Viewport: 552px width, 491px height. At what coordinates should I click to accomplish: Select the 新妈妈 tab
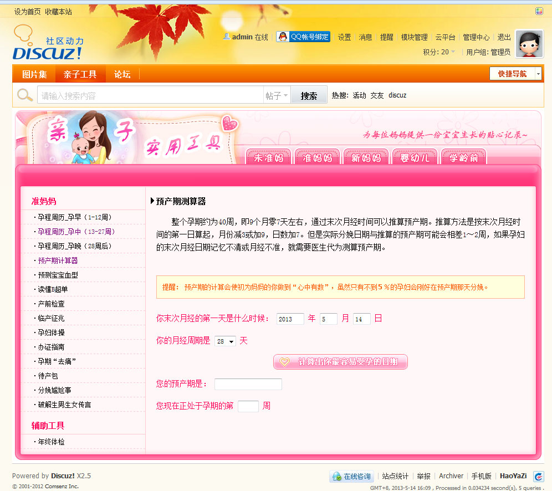click(x=366, y=157)
